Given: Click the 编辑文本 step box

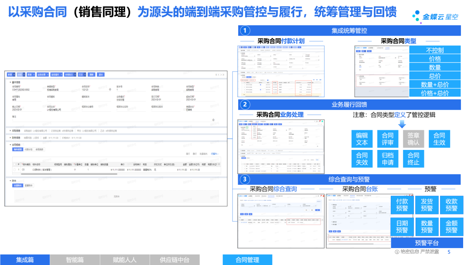Looking at the screenshot, I should (362, 139).
